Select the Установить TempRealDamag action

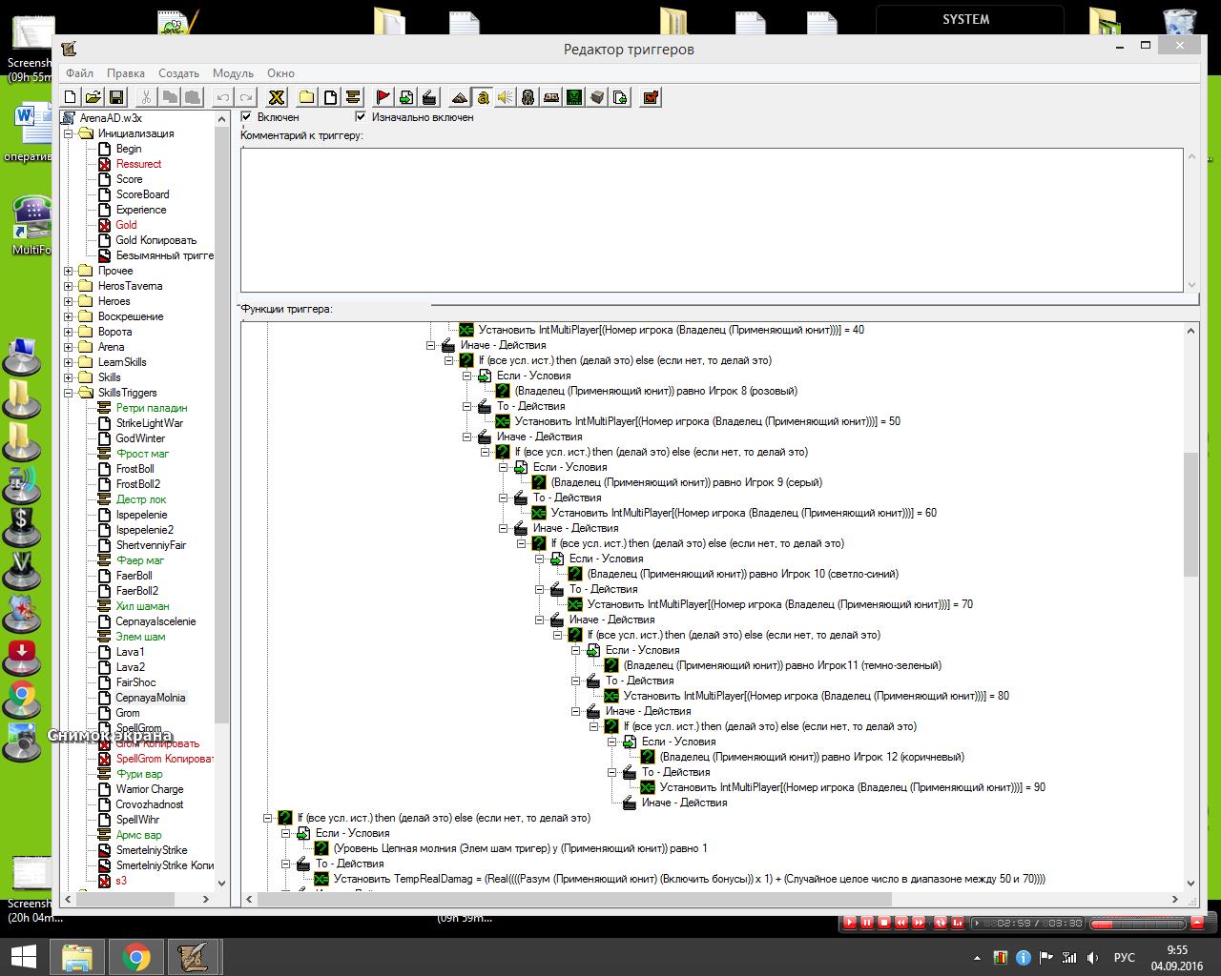click(689, 879)
